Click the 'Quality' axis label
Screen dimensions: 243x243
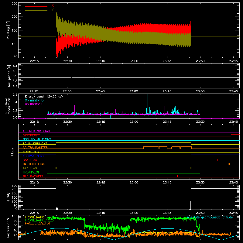pos(8,197)
